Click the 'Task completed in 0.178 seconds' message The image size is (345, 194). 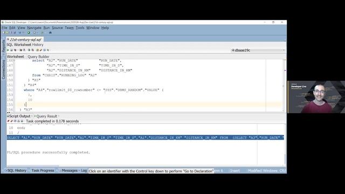click(x=52, y=121)
